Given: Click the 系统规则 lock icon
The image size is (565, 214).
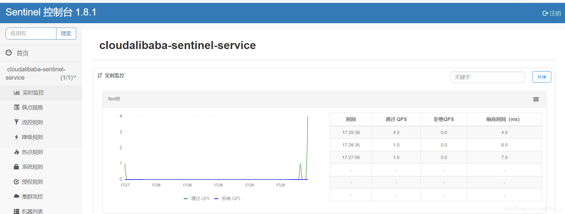Looking at the screenshot, I should tap(16, 166).
